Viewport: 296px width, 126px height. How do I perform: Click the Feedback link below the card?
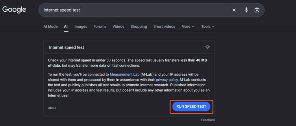(208, 120)
